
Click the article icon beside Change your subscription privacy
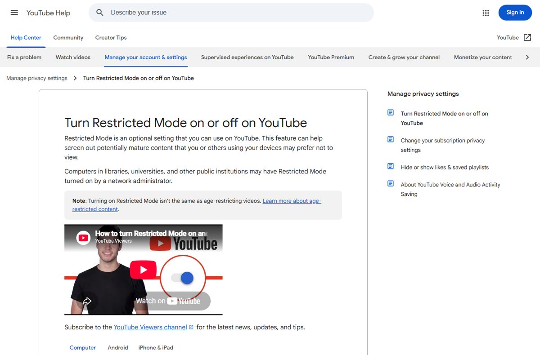point(391,140)
